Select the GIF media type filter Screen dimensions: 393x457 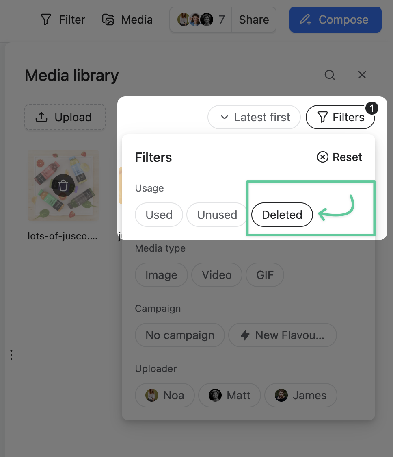pyautogui.click(x=265, y=275)
